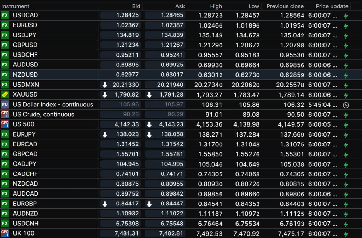Click the gold bar icon for XAUUSD

5,94
